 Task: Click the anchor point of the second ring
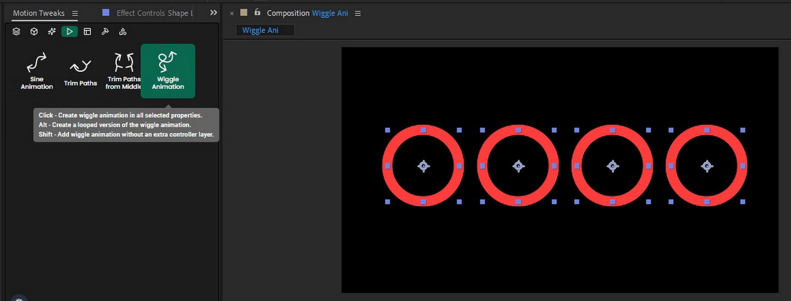click(x=518, y=166)
